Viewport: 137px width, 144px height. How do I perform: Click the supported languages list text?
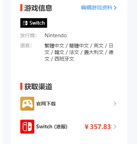(x=79, y=52)
